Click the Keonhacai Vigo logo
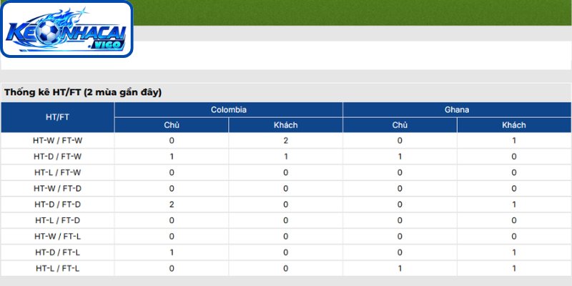572x286 pixels. (x=66, y=29)
